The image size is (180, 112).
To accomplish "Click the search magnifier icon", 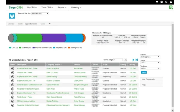I will coord(166,2).
